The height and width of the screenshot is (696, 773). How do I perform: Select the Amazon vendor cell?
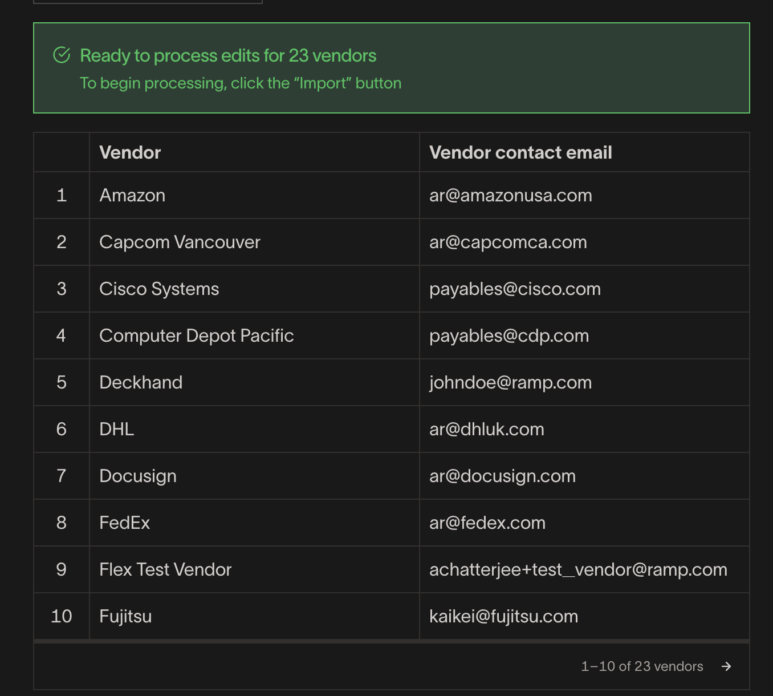point(132,195)
